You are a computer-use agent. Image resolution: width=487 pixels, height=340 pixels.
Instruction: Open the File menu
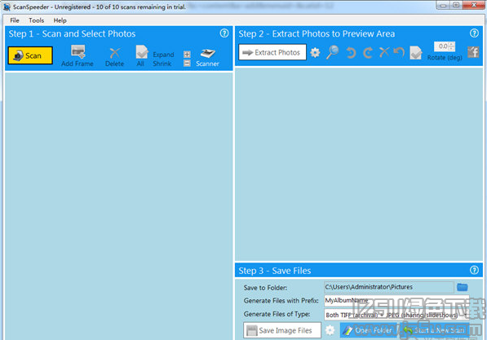[15, 20]
